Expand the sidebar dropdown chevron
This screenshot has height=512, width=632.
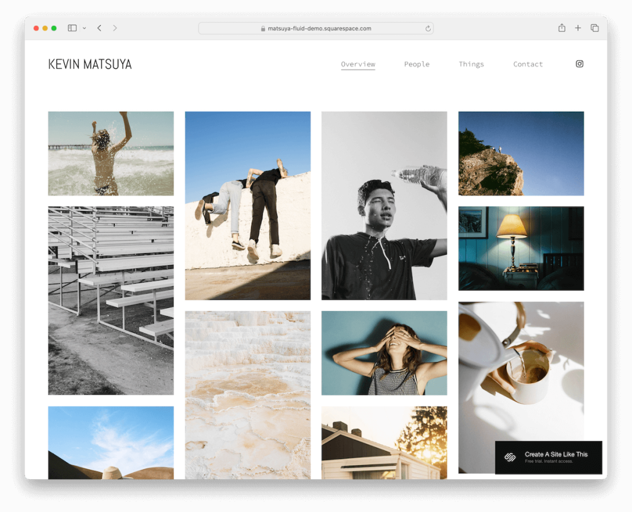(84, 28)
